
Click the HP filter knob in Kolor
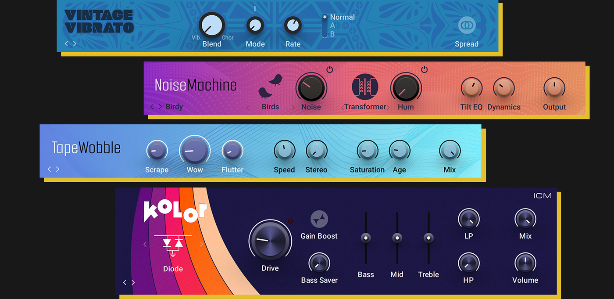point(468,263)
